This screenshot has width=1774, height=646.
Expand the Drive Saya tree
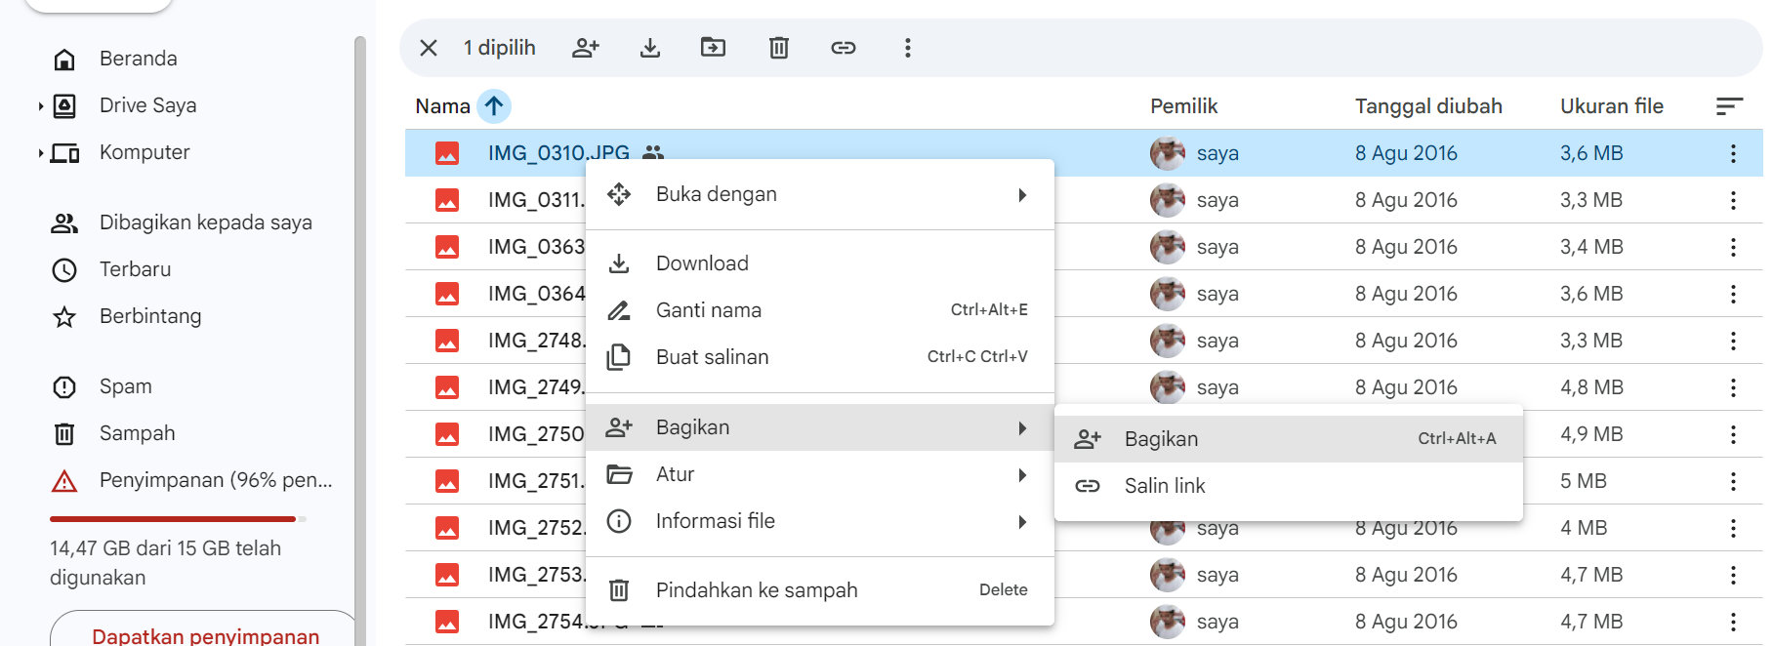[x=40, y=106]
